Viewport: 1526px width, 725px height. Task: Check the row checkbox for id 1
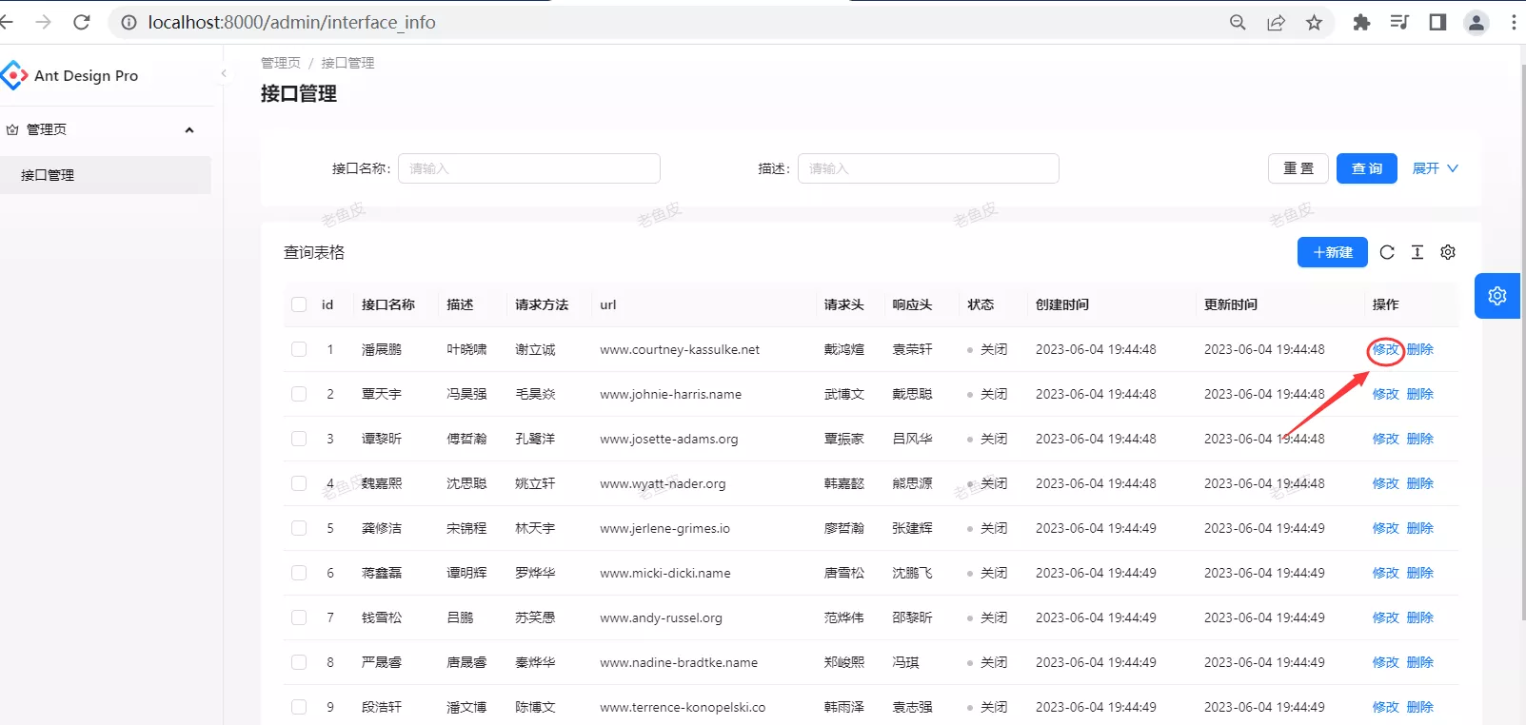tap(299, 349)
